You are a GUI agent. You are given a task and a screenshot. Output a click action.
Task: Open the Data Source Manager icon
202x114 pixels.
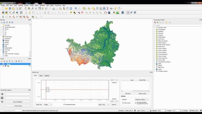(3, 13)
